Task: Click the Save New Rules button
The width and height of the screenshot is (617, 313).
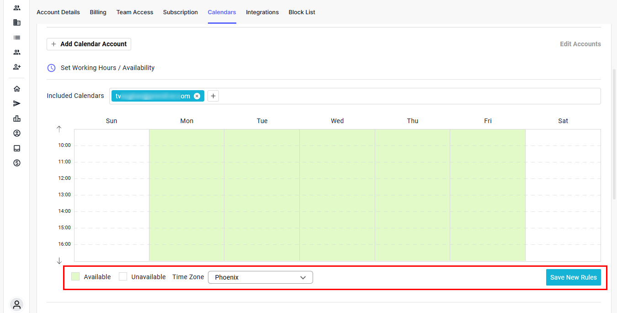Action: pyautogui.click(x=573, y=277)
